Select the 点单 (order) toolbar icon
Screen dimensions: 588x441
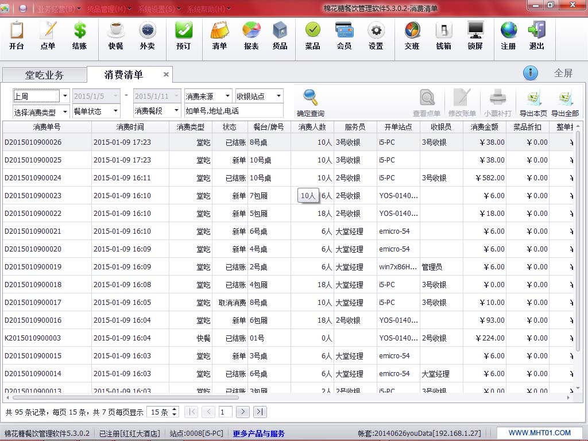(48, 36)
